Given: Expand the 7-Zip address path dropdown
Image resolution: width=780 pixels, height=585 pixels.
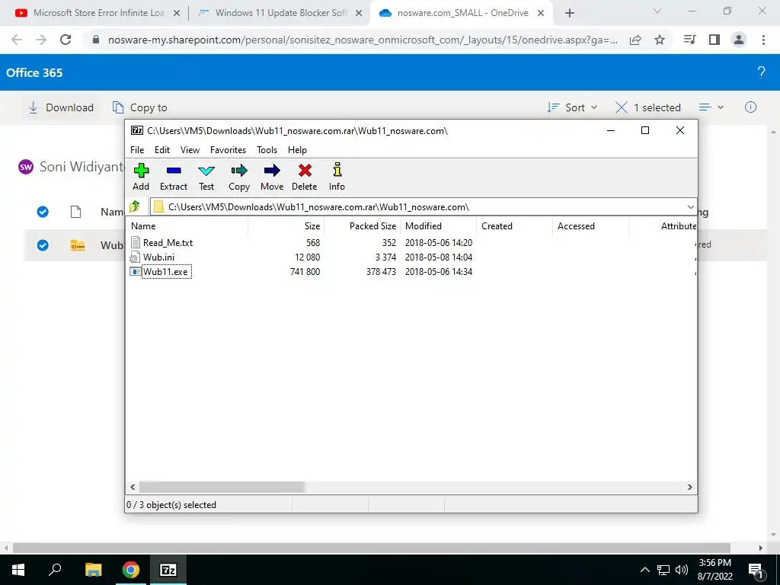Looking at the screenshot, I should [690, 207].
